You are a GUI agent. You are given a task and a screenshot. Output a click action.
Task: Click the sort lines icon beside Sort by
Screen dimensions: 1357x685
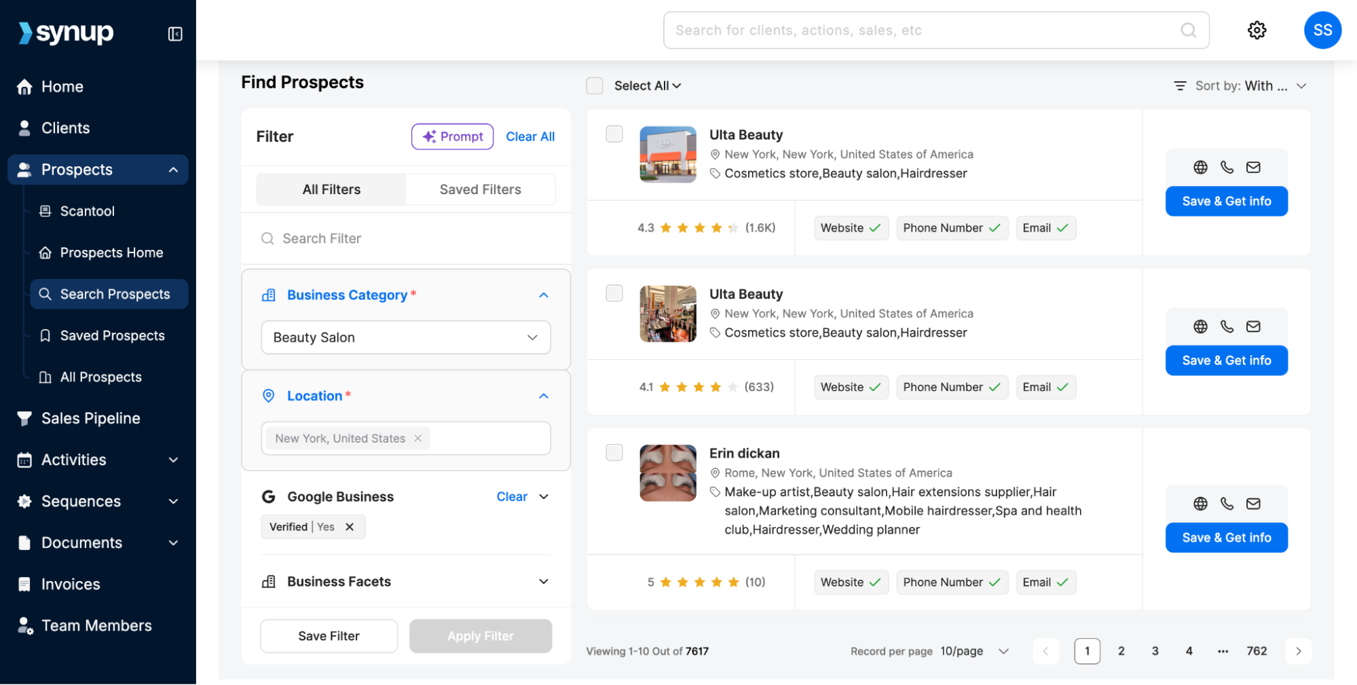[x=1180, y=86]
